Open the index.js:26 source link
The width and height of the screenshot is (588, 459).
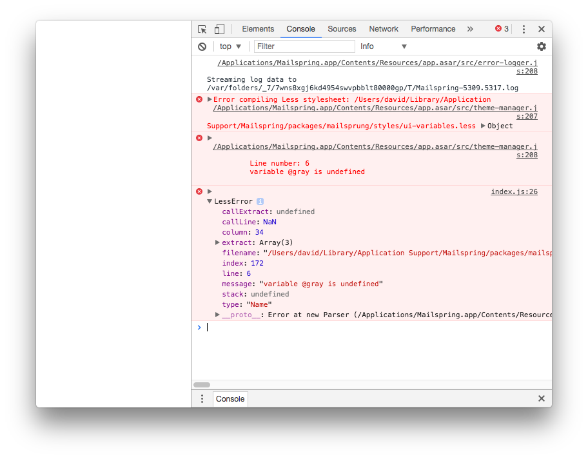click(514, 191)
